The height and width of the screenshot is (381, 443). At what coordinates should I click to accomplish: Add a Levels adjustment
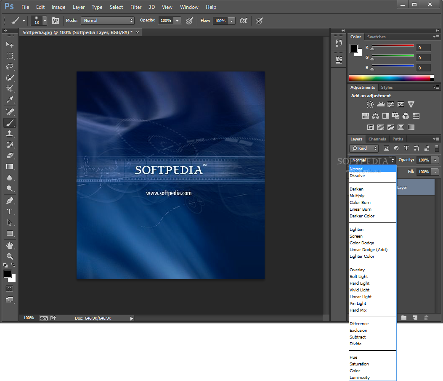(381, 104)
